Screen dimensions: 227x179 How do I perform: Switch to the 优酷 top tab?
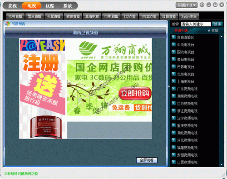(x=50, y=6)
